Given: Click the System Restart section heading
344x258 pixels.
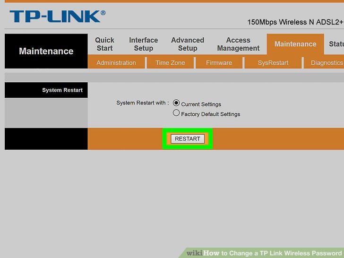Looking at the screenshot, I should tap(62, 90).
